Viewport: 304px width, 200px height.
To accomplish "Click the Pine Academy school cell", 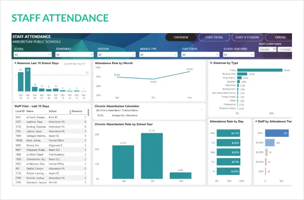I will [x=57, y=154].
